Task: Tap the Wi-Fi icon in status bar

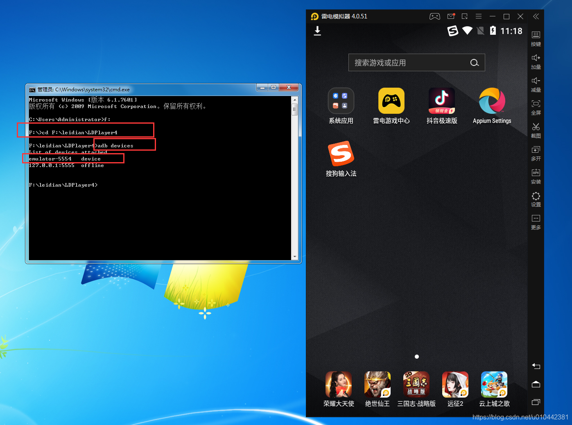Action: [467, 31]
